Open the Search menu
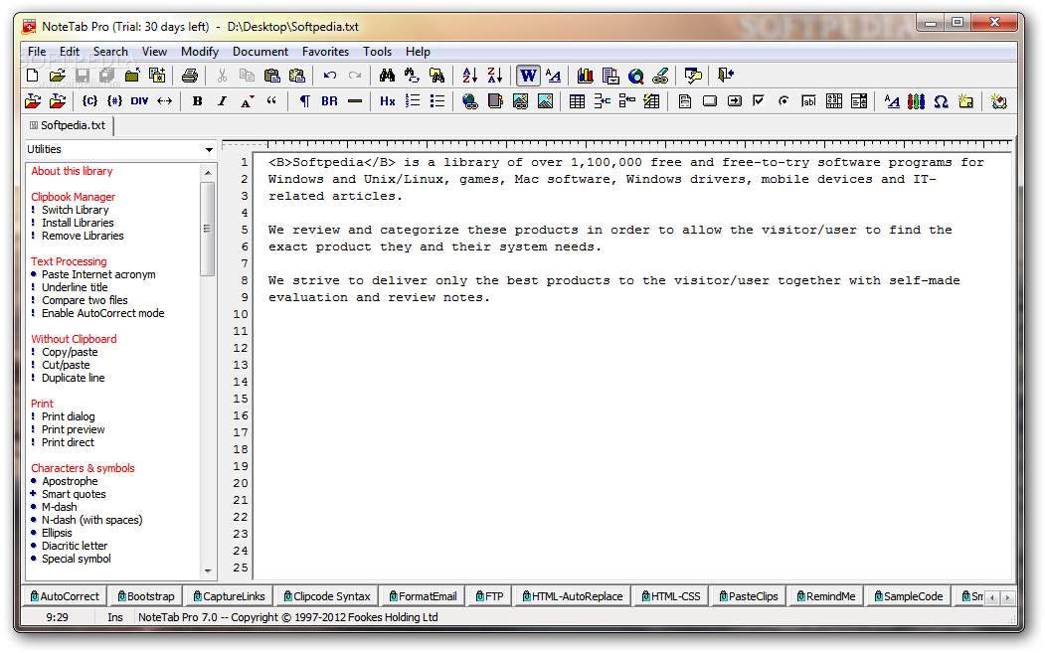1045x653 pixels. pos(110,52)
